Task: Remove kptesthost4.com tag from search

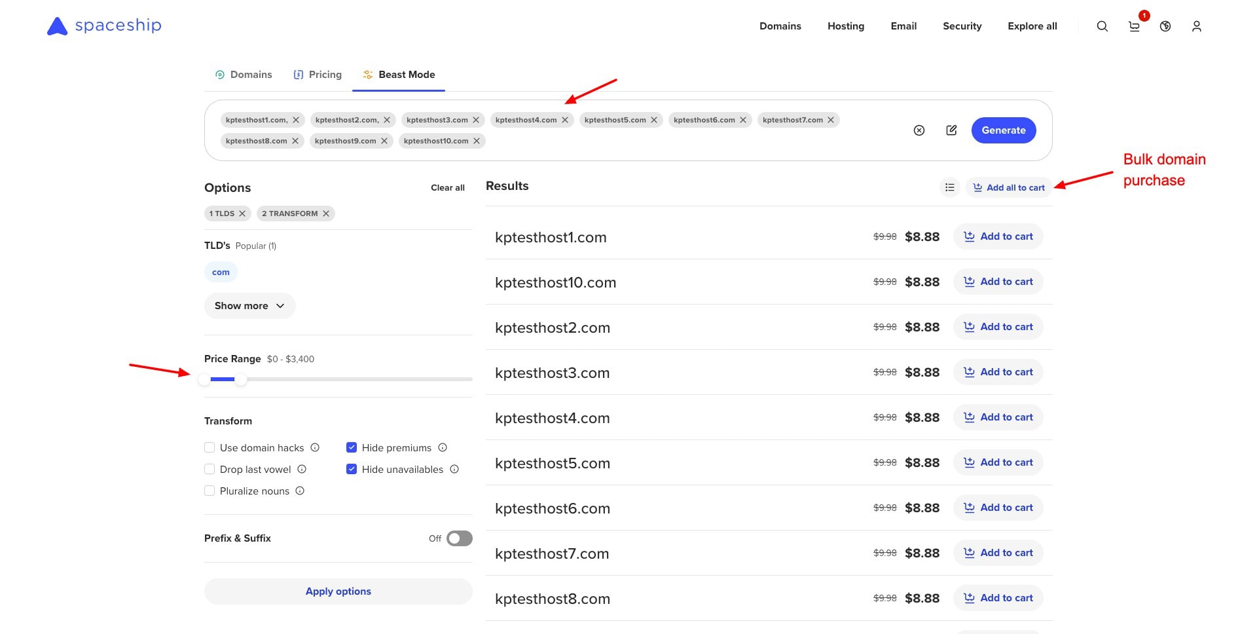Action: pos(565,120)
